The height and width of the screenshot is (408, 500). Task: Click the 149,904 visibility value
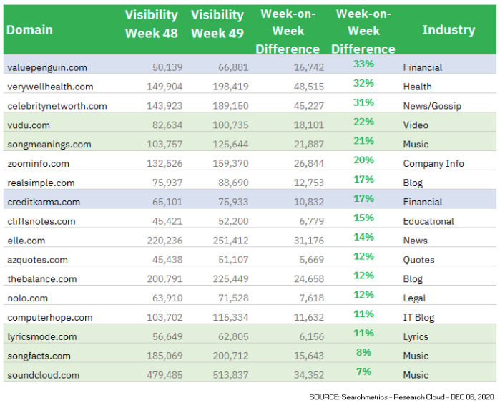[165, 87]
